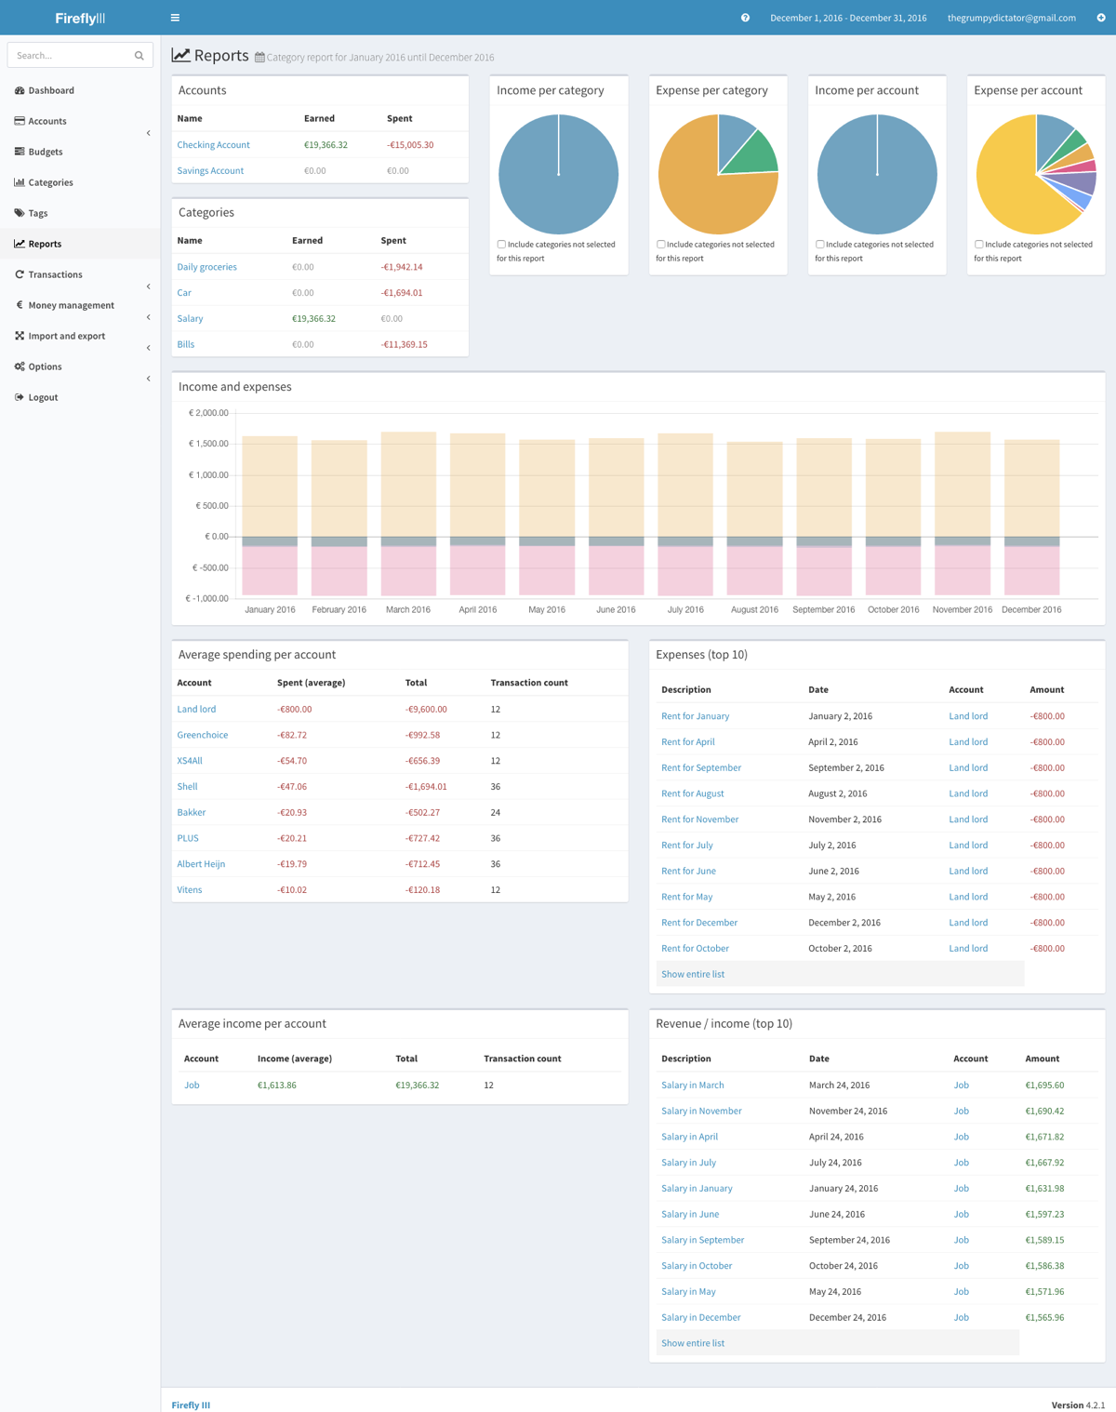The width and height of the screenshot is (1116, 1412).
Task: Click the hamburger sidebar toggle icon
Action: (175, 18)
